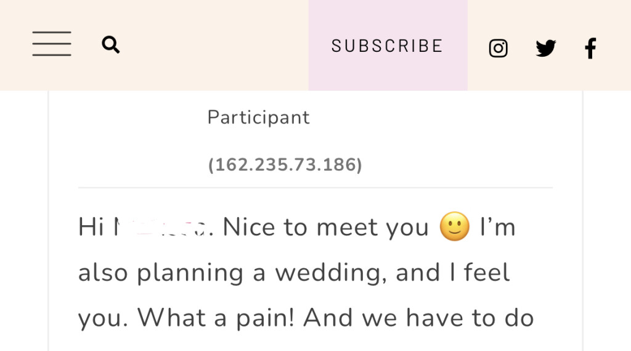This screenshot has height=351, width=631.
Task: Visit the Twitter bird icon link
Action: coord(545,48)
